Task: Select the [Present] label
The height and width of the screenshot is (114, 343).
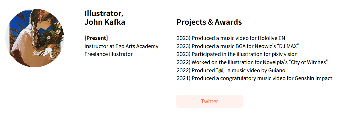Action: pos(96,38)
